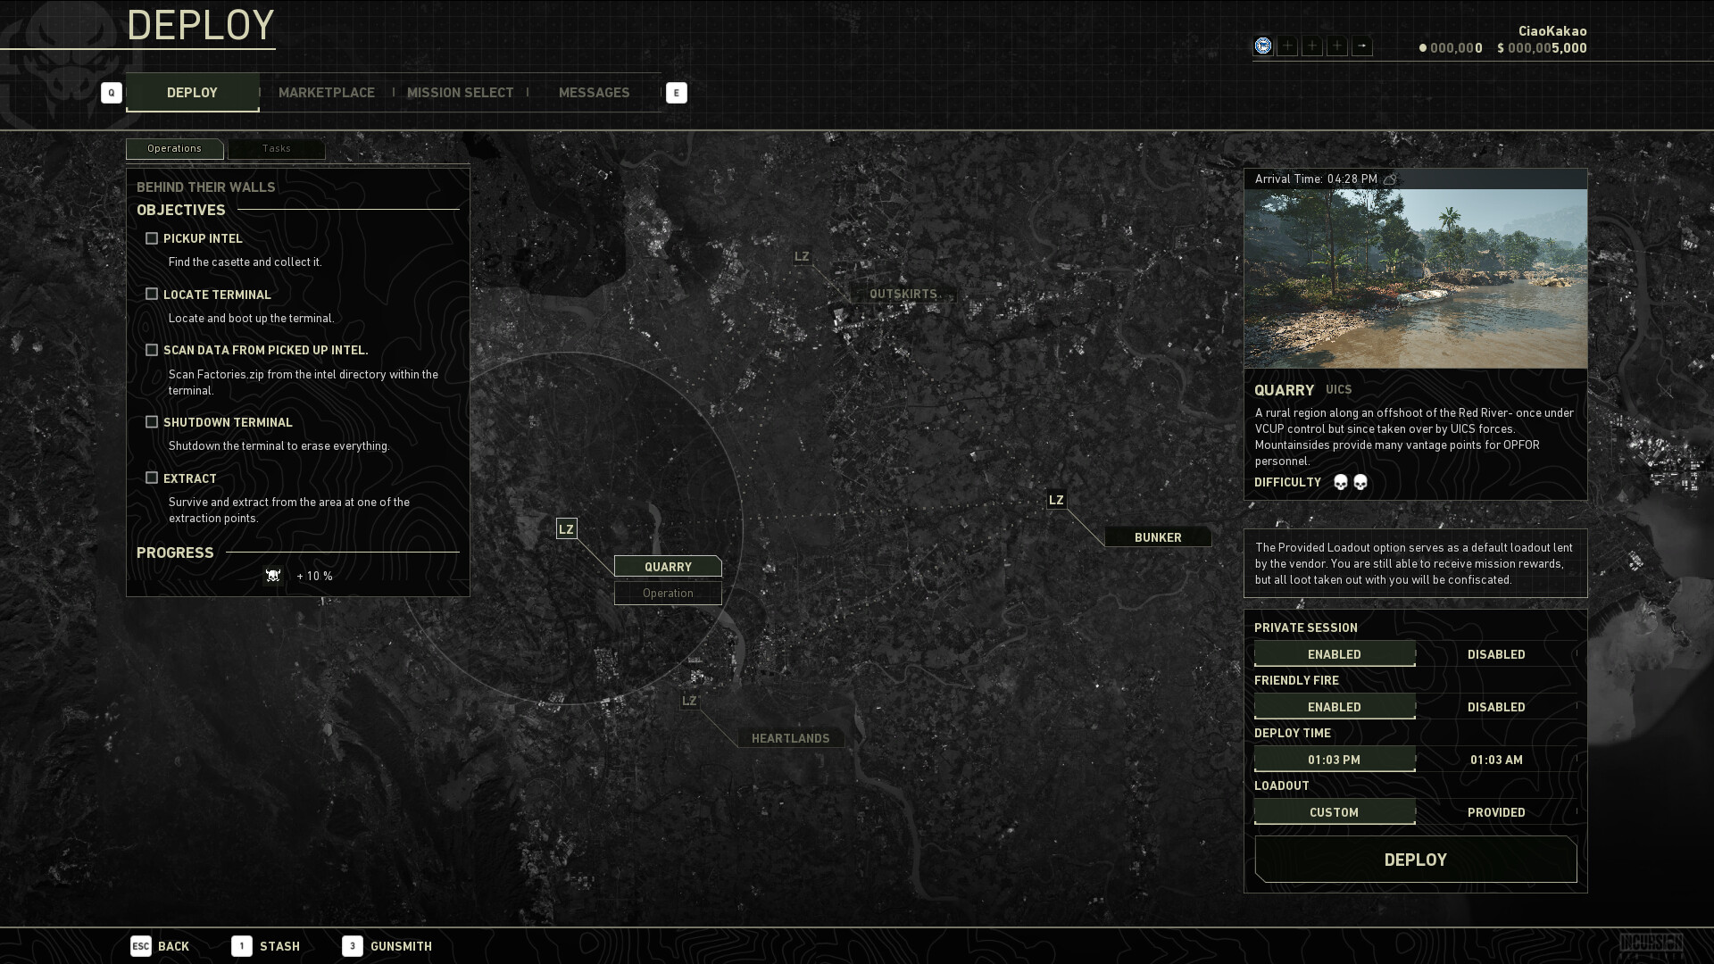This screenshot has height=964, width=1714.
Task: Click the third invite teammate plus icon
Action: pyautogui.click(x=1337, y=46)
